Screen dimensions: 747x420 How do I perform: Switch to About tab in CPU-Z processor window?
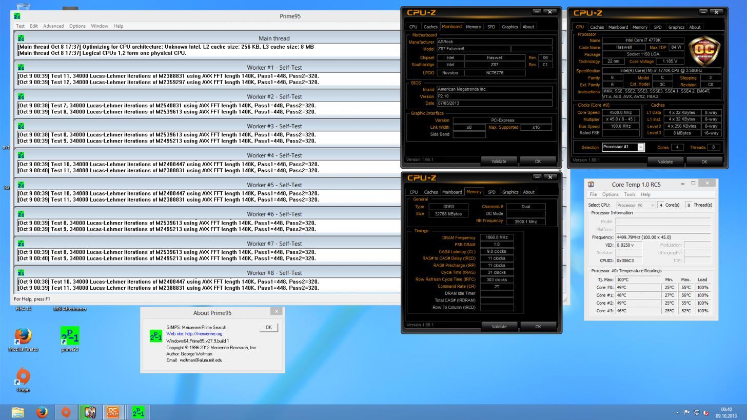click(695, 27)
